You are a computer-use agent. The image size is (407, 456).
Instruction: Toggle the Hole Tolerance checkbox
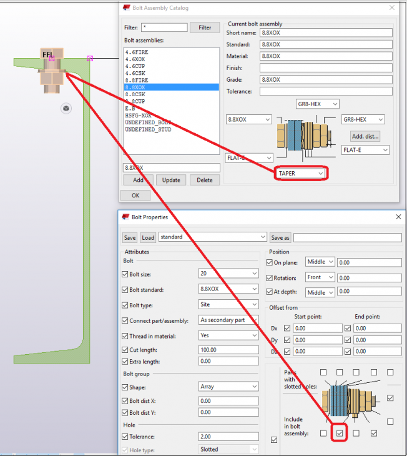[125, 437]
